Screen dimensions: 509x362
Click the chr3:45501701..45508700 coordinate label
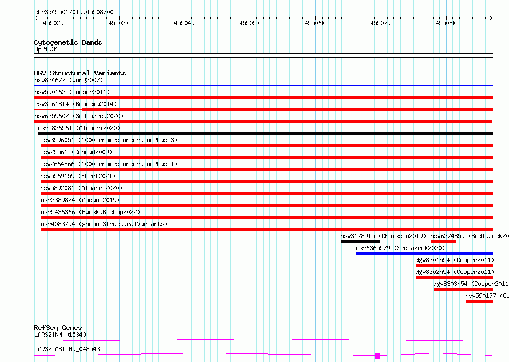(x=74, y=12)
